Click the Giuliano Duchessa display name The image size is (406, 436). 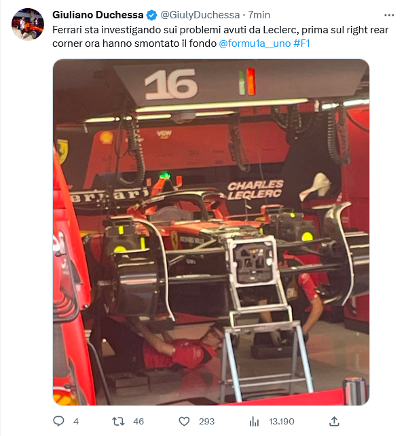98,15
